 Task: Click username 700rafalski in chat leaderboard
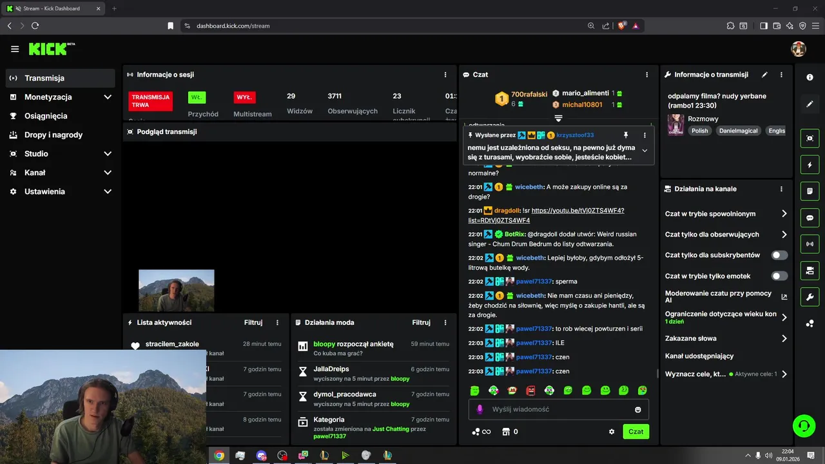pyautogui.click(x=529, y=94)
